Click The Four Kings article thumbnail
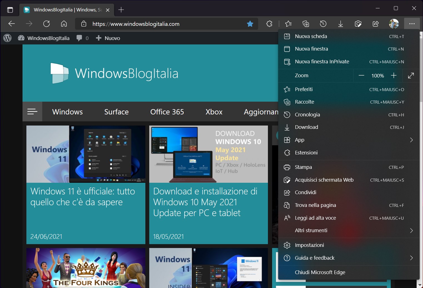The image size is (423, 288). 86,268
